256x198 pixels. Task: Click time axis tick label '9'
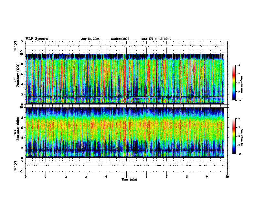click(x=207, y=177)
